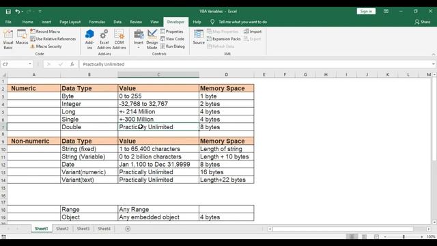Open the File tab
The height and width of the screenshot is (246, 437).
(x=8, y=22)
